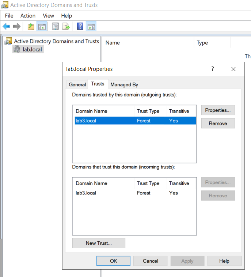Viewport: 251px width, 277px height.
Task: Switch to the General tab
Action: (x=77, y=84)
